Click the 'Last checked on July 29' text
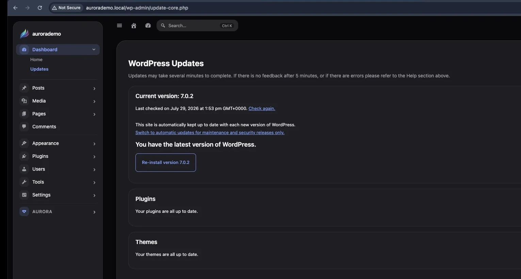This screenshot has width=521, height=279. coord(191,109)
